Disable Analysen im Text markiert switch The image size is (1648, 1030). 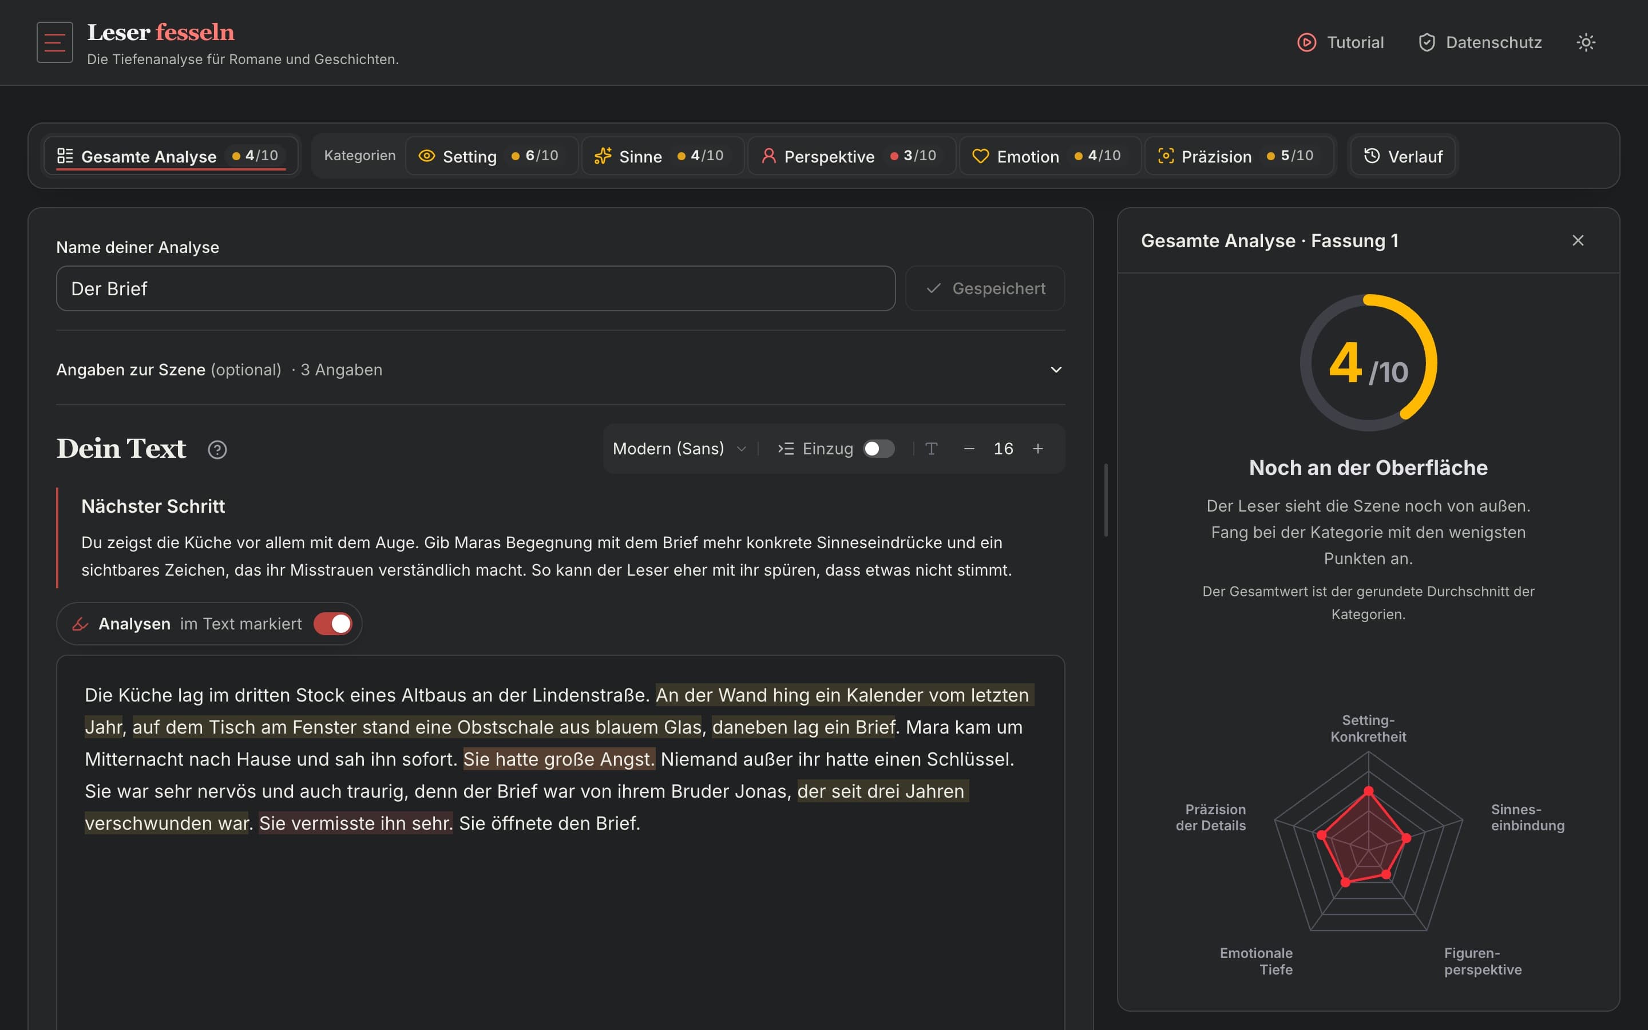332,623
